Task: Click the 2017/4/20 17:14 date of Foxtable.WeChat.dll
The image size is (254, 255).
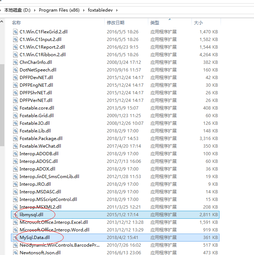Action: [x=124, y=146]
